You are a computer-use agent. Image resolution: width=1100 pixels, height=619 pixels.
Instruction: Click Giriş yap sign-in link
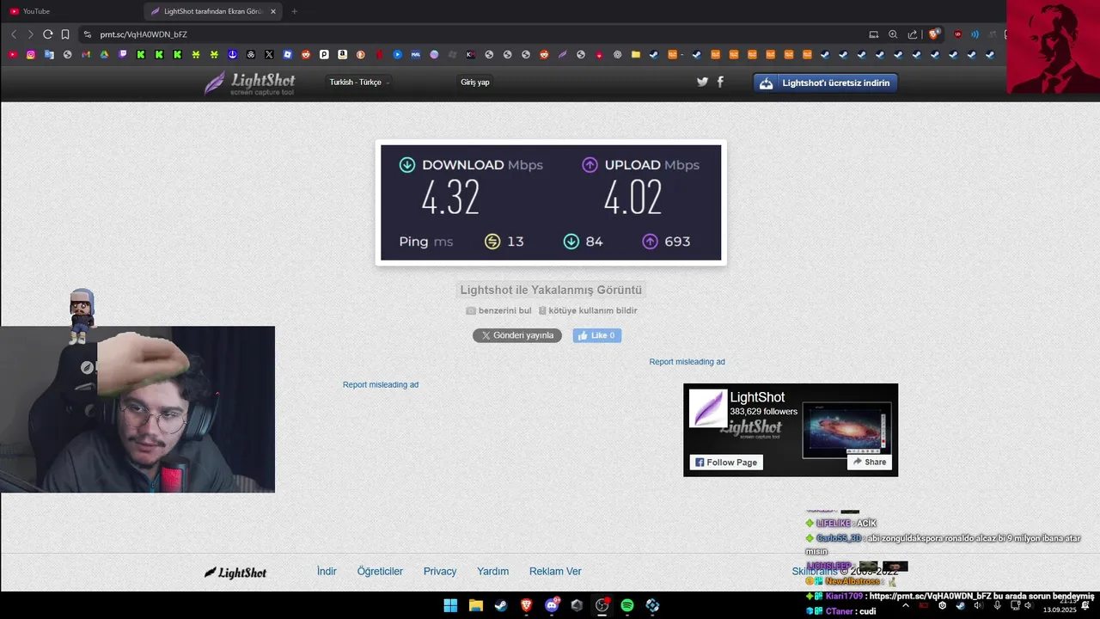click(x=475, y=82)
